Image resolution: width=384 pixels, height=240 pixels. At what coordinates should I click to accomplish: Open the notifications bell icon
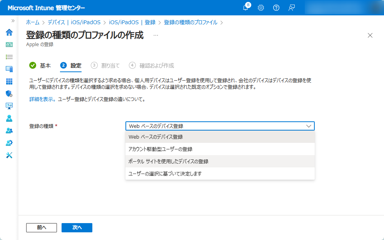coord(245,8)
